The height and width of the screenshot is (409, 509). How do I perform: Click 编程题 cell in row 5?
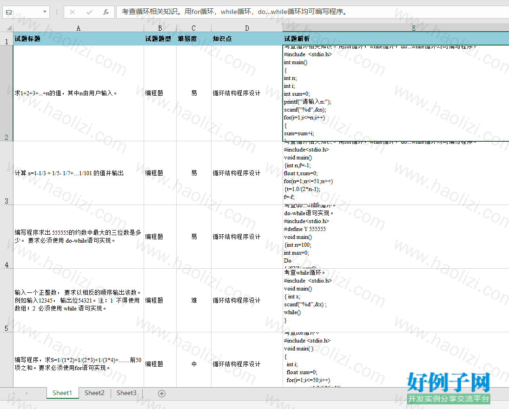coord(160,300)
